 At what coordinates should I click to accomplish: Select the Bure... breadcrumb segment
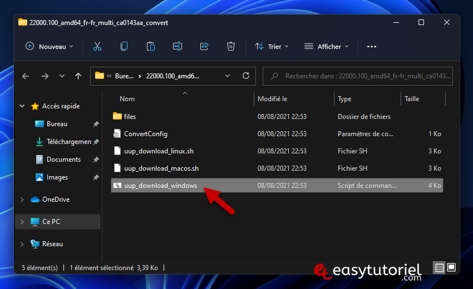pyautogui.click(x=124, y=76)
